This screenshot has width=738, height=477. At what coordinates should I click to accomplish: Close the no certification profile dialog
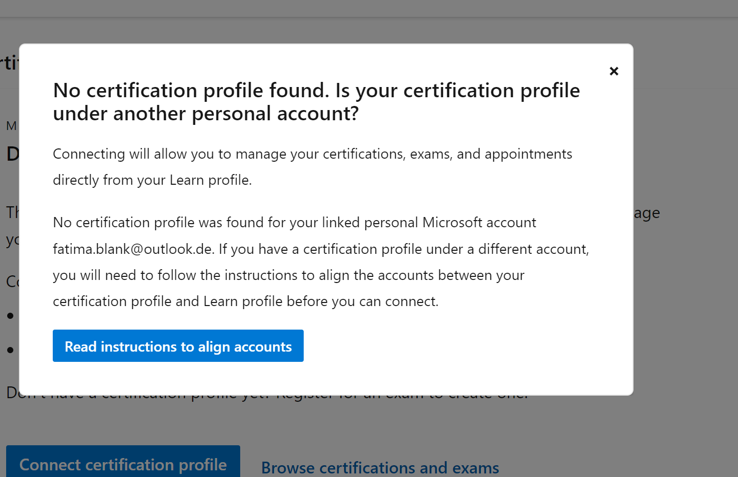click(614, 71)
